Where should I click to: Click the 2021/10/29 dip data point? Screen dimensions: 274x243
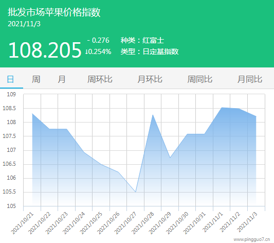tap(170, 158)
